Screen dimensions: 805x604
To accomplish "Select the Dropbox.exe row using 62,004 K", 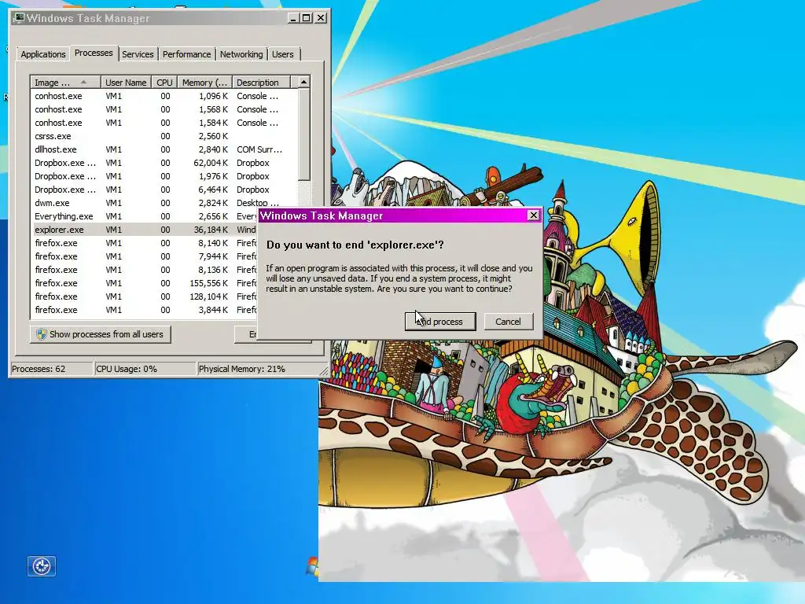I will pyautogui.click(x=164, y=163).
